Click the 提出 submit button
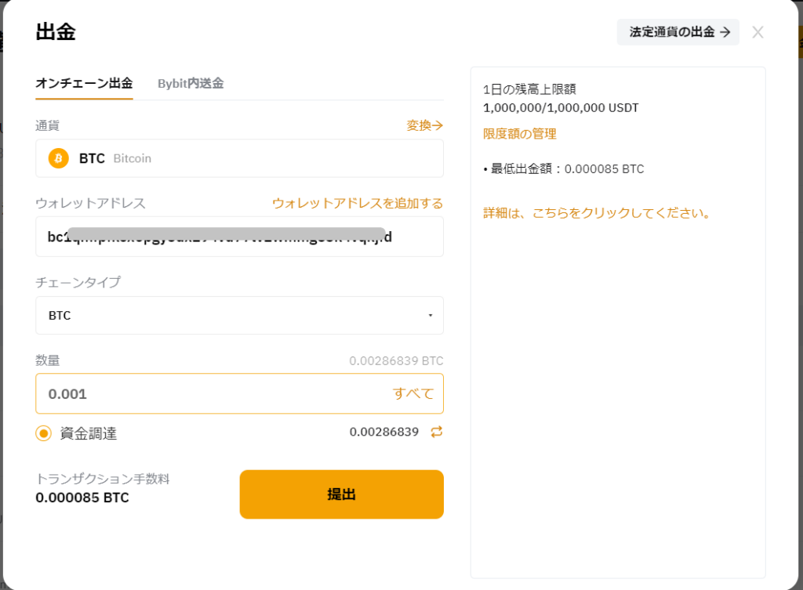The image size is (803, 590). coord(342,494)
